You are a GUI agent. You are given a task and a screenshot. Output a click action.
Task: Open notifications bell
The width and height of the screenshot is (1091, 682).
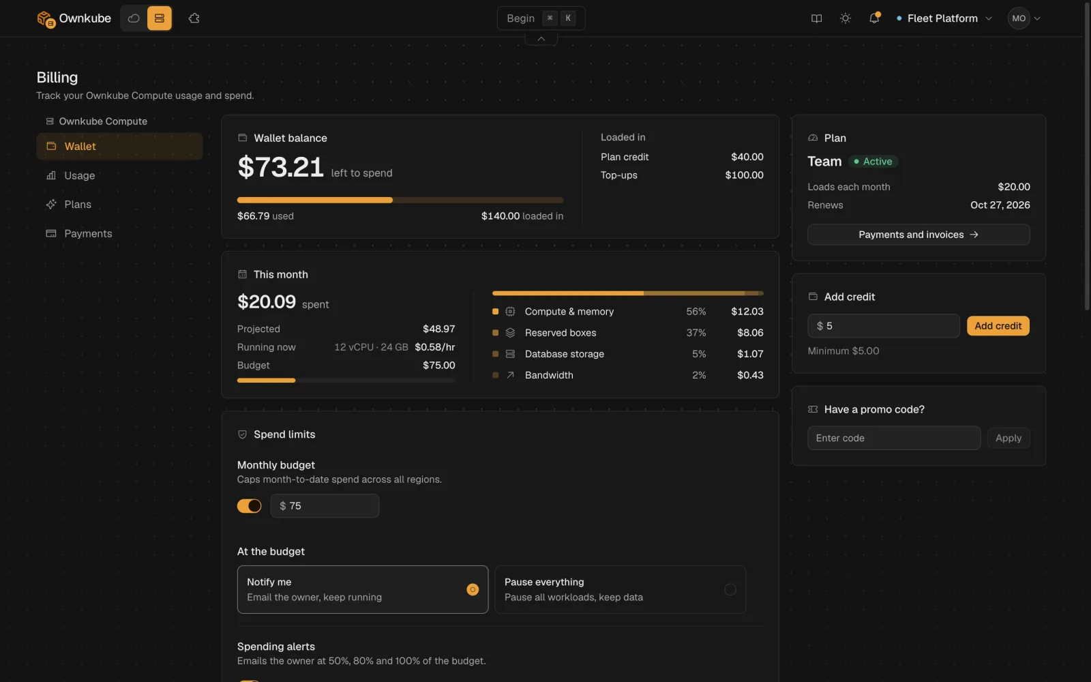[x=874, y=18]
